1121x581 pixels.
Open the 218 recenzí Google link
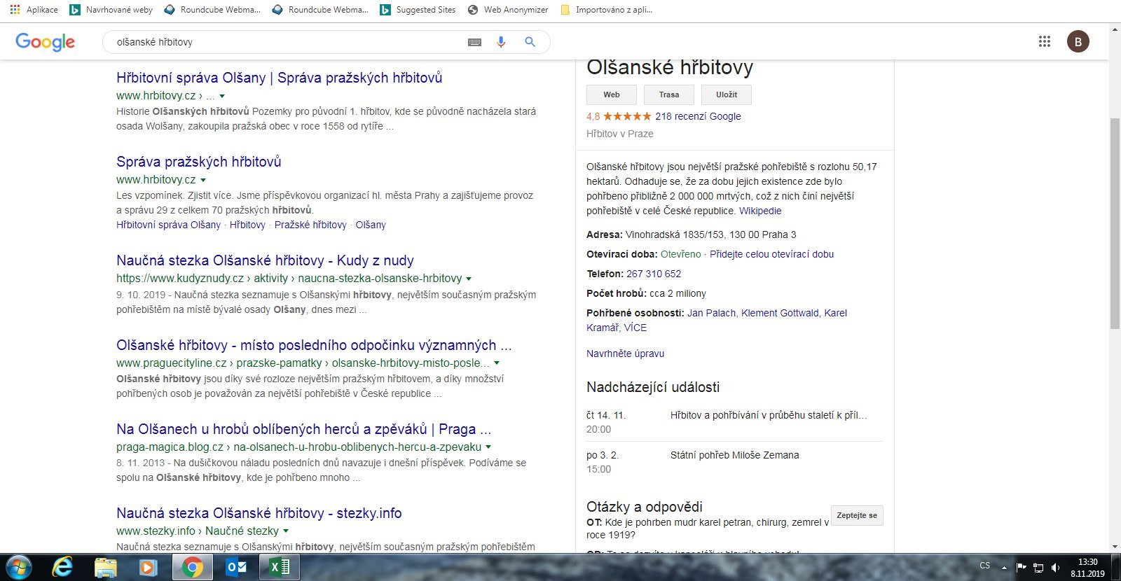pyautogui.click(x=698, y=116)
